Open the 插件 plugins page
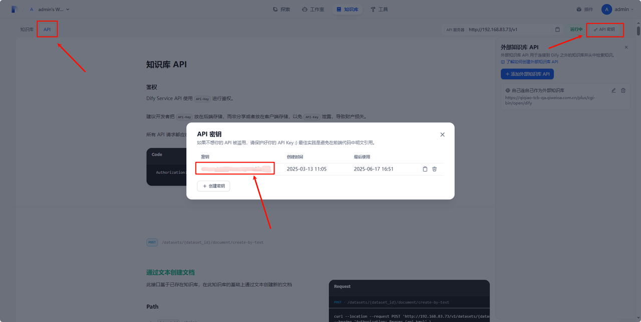641x322 pixels. point(584,9)
